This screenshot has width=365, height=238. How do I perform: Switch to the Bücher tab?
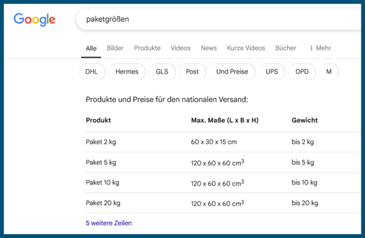[286, 48]
